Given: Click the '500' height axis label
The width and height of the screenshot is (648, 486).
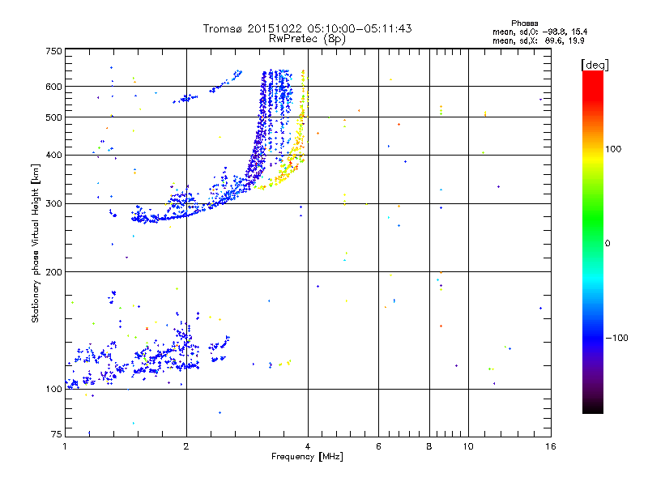Looking at the screenshot, I should pos(54,117).
